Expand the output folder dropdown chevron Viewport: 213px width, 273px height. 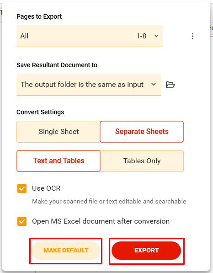[154, 85]
